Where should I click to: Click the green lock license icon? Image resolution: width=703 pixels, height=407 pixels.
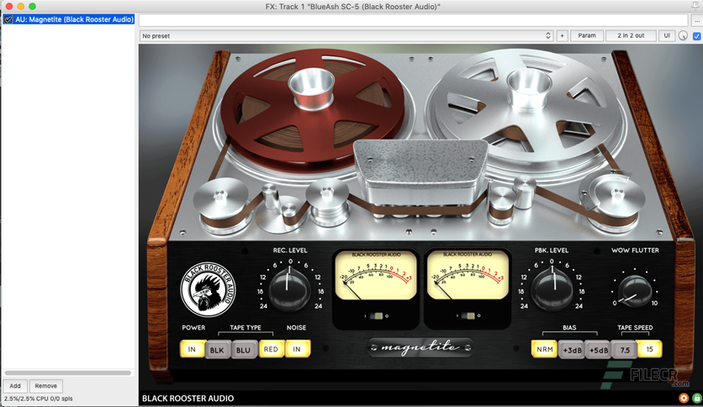(x=696, y=398)
